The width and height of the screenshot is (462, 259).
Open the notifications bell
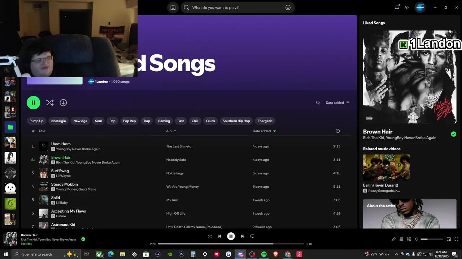pos(397,7)
